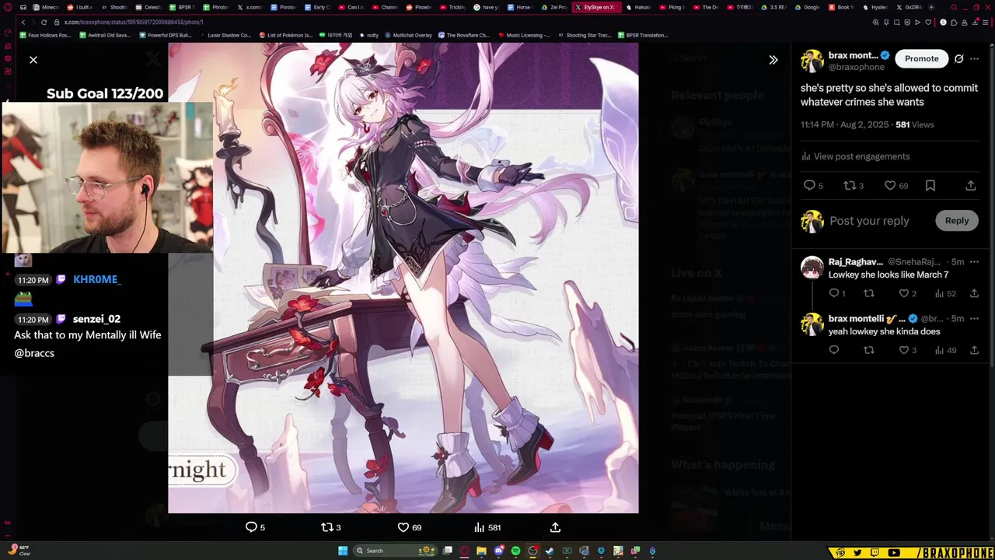Open the post's three-dot more menu
995x560 pixels.
click(975, 58)
